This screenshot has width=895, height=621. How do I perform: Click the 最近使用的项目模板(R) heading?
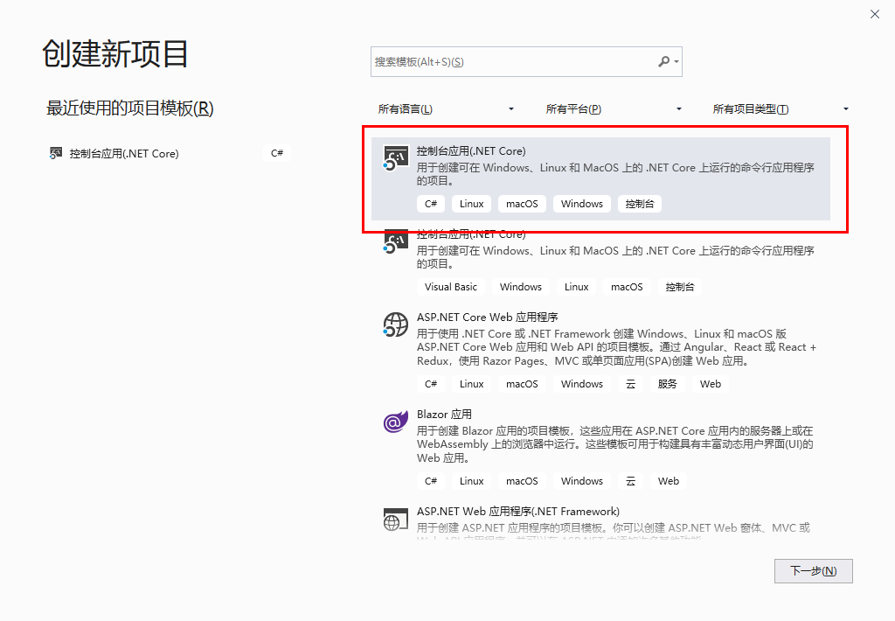point(129,108)
